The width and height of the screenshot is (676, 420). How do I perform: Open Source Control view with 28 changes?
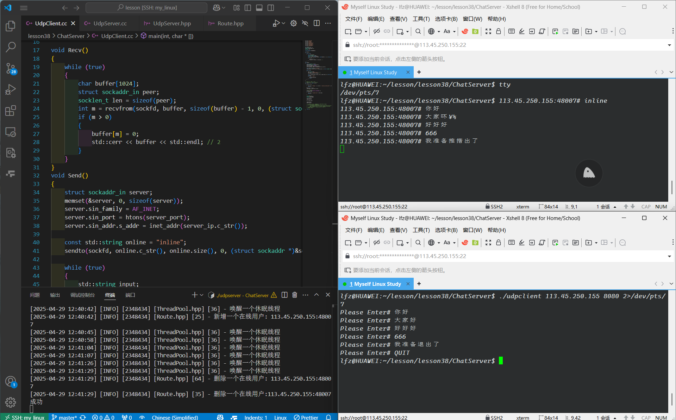pos(11,68)
